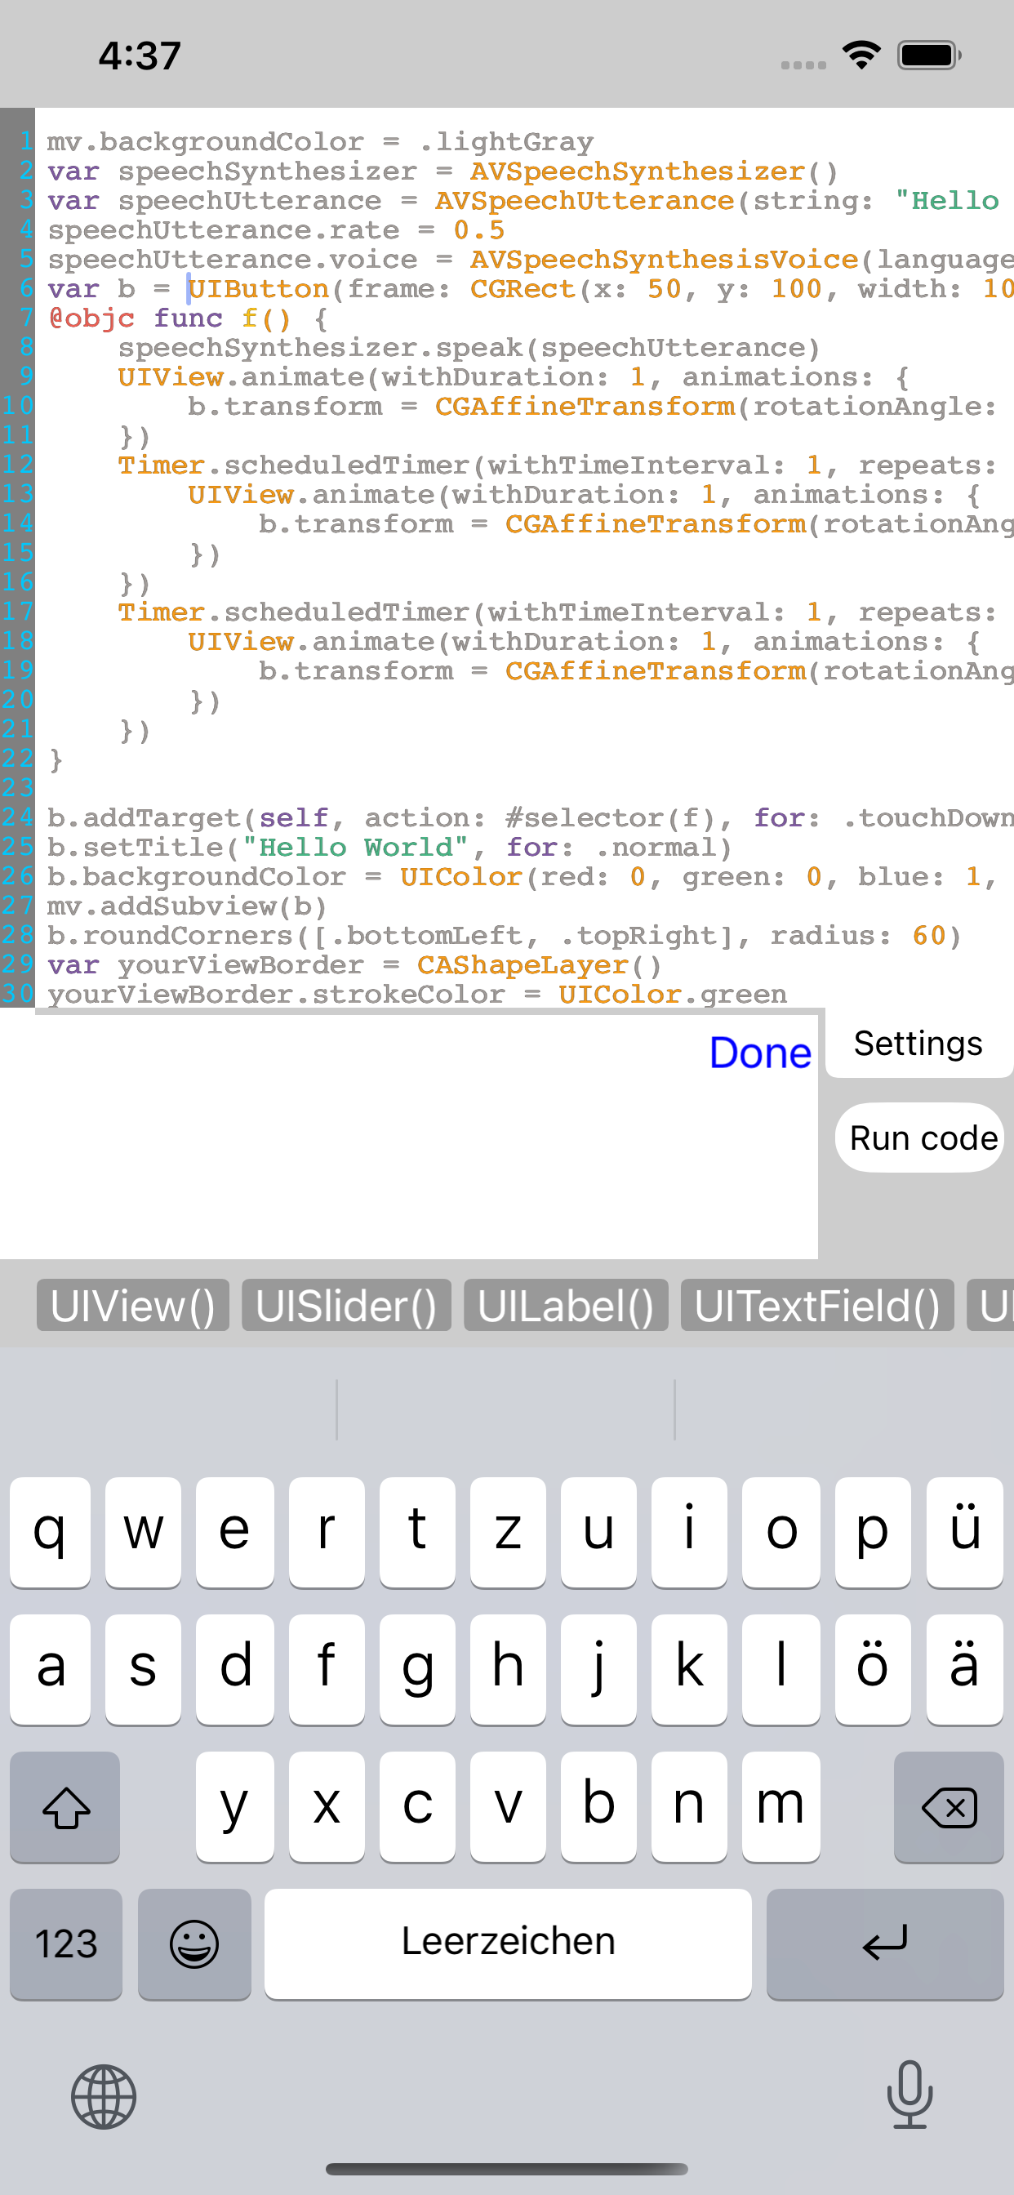Tap the ö key
Image resolution: width=1014 pixels, height=2195 pixels.
[873, 1668]
